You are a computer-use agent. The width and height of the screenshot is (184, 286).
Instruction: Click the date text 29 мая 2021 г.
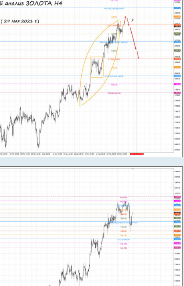[x=20, y=21]
